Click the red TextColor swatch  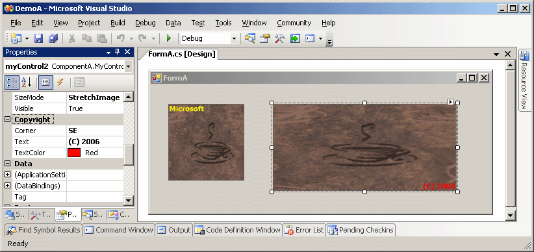tap(74, 153)
